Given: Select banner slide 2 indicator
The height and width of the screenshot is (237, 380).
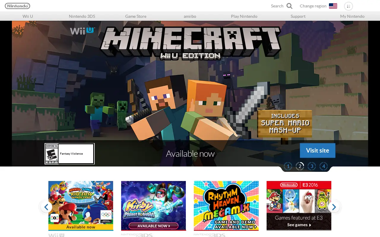Looking at the screenshot, I should [300, 166].
